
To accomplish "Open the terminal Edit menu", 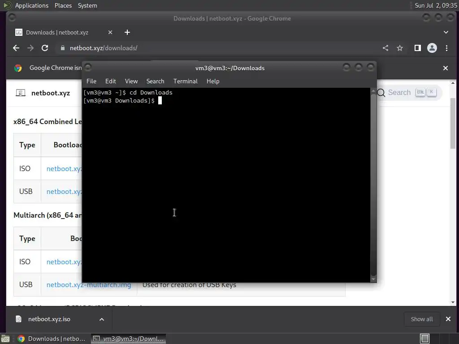I will click(x=111, y=82).
